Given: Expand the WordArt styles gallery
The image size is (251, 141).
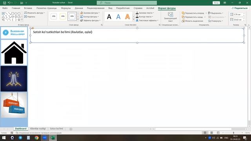Looking at the screenshot, I should coord(133,20).
